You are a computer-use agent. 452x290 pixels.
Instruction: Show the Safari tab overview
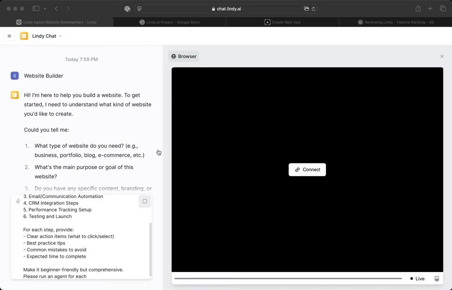pos(442,8)
